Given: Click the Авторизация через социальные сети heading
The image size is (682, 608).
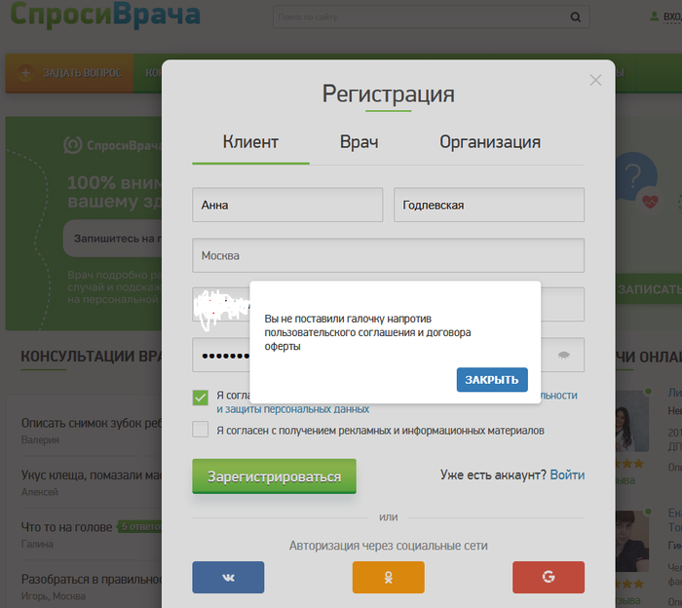Looking at the screenshot, I should (x=389, y=546).
